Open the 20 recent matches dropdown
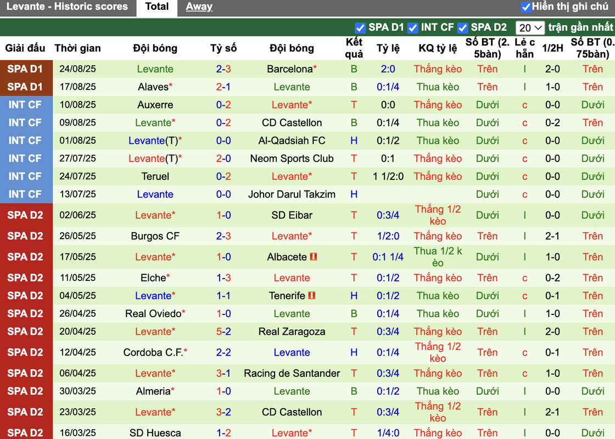Viewport: 615px width, 439px height. (530, 28)
